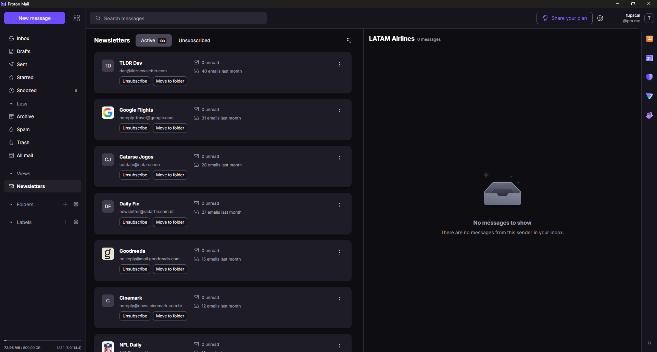Image resolution: width=657 pixels, height=352 pixels.
Task: Click the Share your plan button
Action: (x=565, y=18)
